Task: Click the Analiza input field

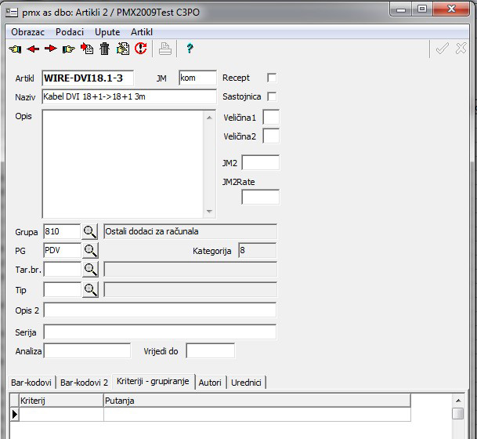Action: (x=87, y=350)
